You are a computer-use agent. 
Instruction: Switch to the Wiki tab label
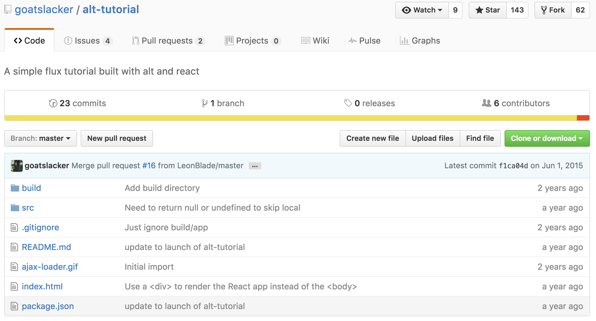pos(321,41)
